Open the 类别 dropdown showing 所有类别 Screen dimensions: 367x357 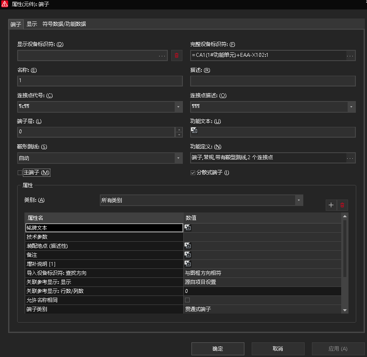pyautogui.click(x=299, y=200)
